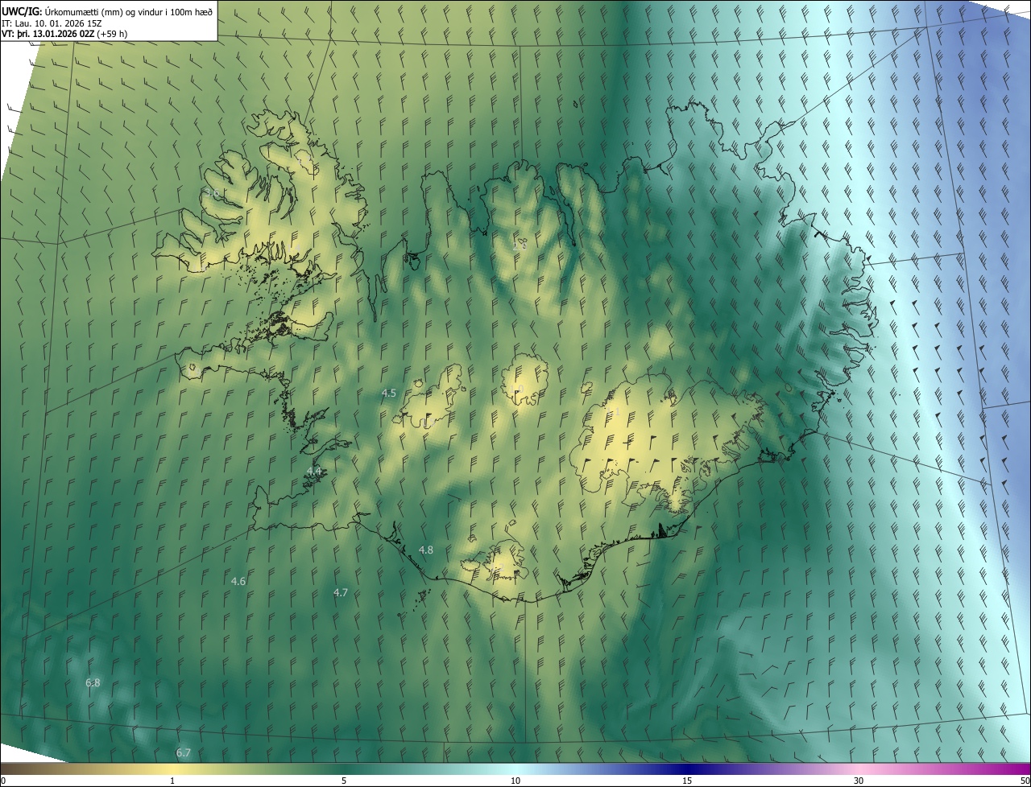Select the 4.5 value on the map
The height and width of the screenshot is (787, 1031).
(x=389, y=393)
